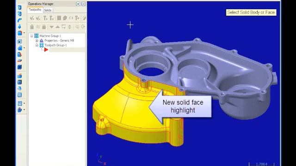Click Backplot selected operations icon
Screen dimensions: 296x166
59,18
